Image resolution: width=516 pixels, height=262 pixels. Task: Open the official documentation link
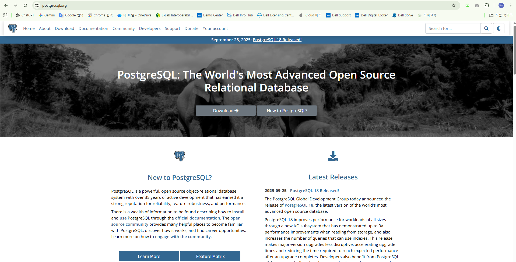198,218
